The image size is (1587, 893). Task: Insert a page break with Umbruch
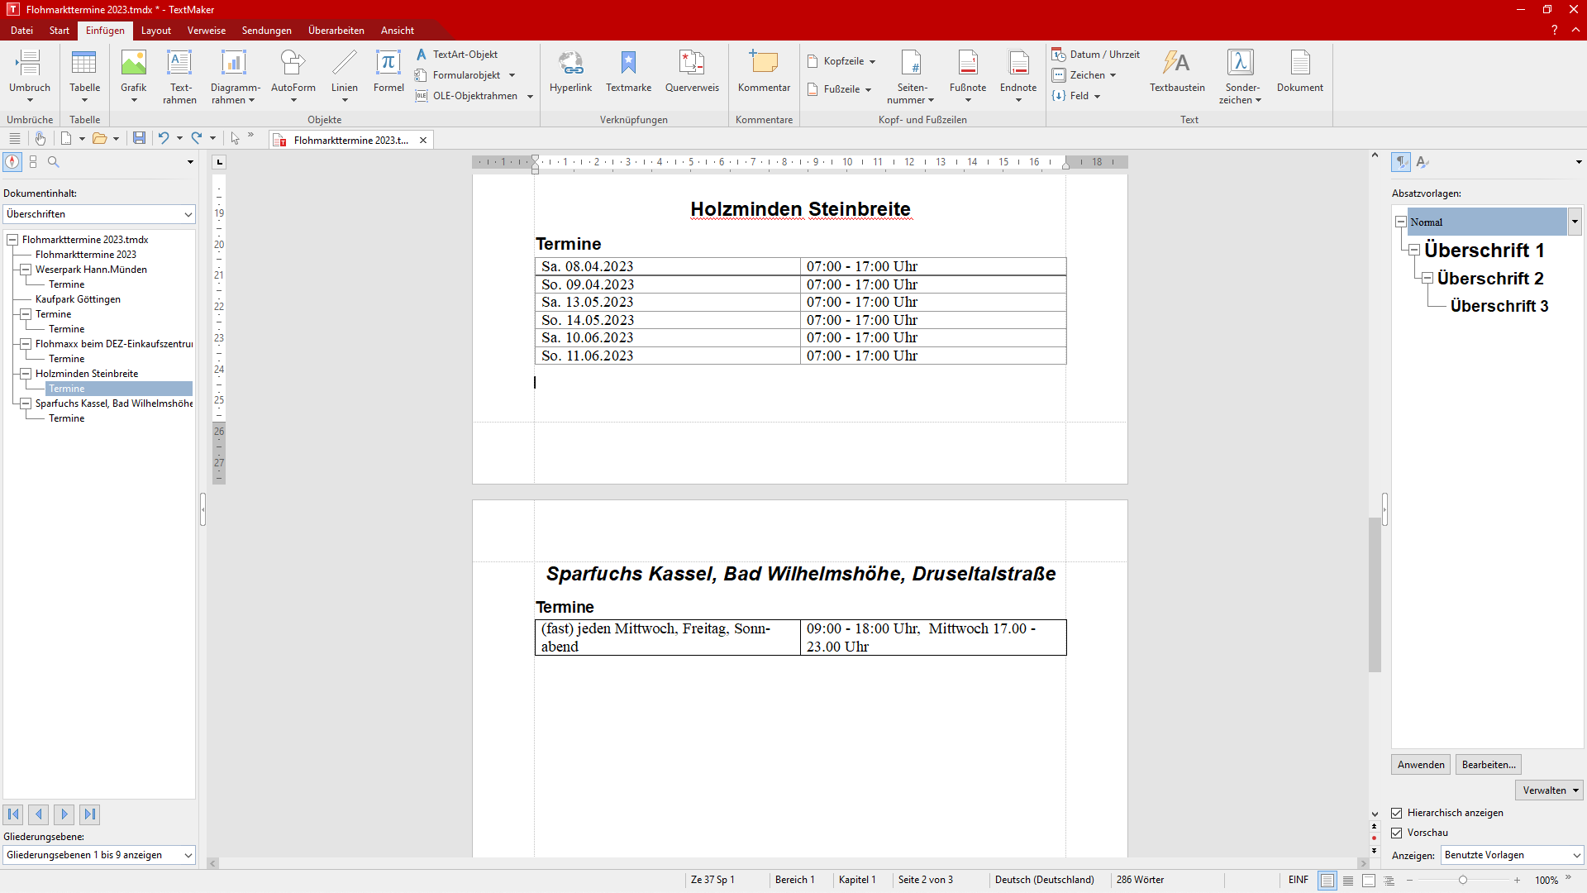[30, 75]
